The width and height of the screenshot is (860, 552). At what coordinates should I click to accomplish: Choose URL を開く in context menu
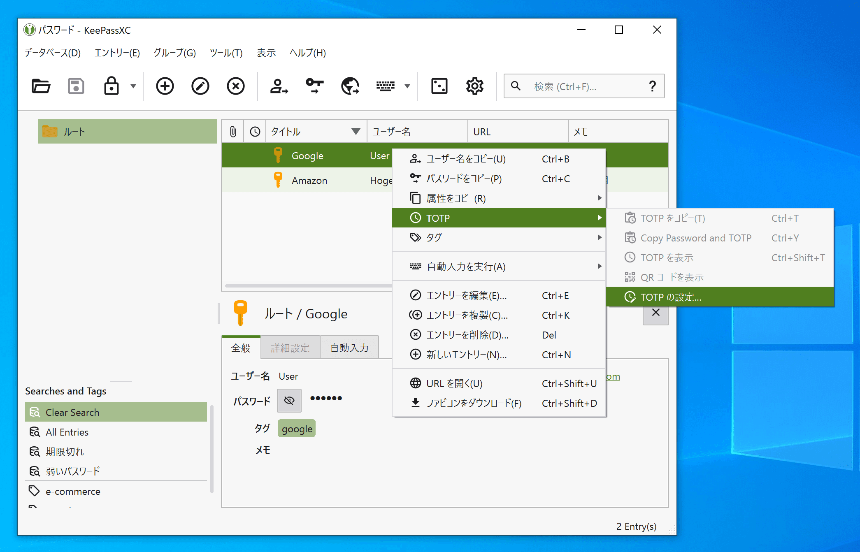click(499, 383)
